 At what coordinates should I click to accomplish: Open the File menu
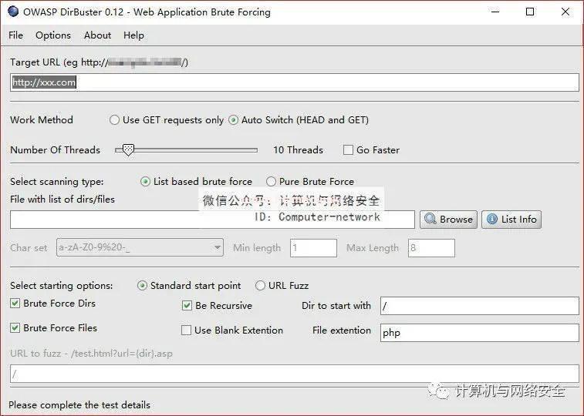point(15,35)
